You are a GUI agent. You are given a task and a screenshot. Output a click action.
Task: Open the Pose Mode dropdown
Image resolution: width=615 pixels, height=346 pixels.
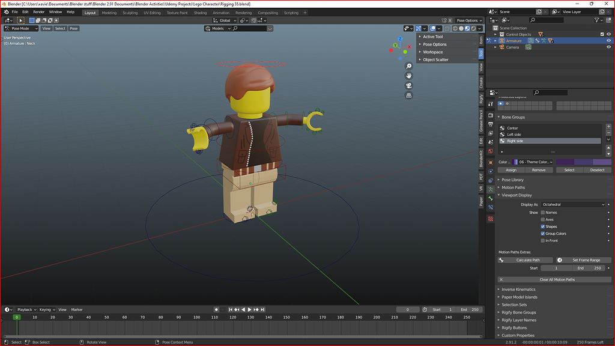(20, 28)
